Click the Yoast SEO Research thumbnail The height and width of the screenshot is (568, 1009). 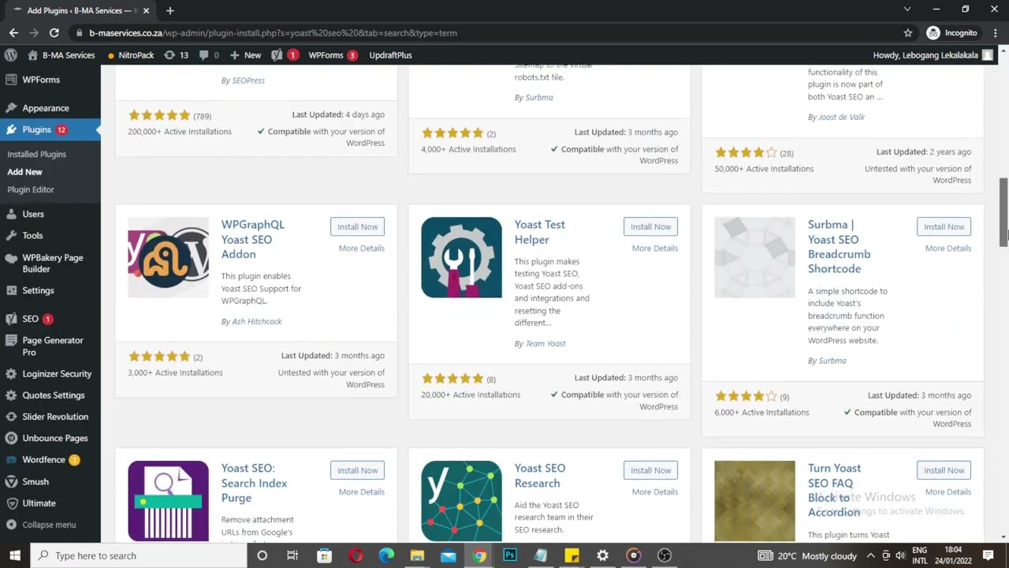point(461,501)
